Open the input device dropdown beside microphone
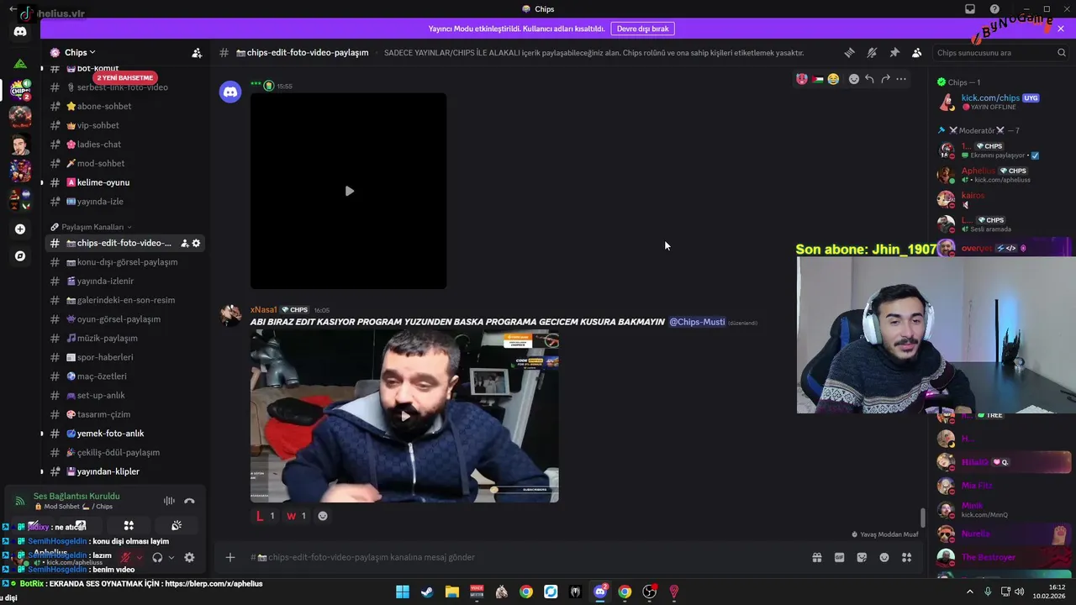Screen dimensions: 1076x605 (140, 557)
